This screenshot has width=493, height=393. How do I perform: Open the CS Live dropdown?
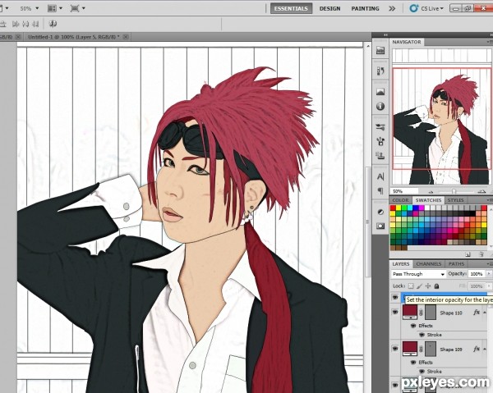point(441,8)
